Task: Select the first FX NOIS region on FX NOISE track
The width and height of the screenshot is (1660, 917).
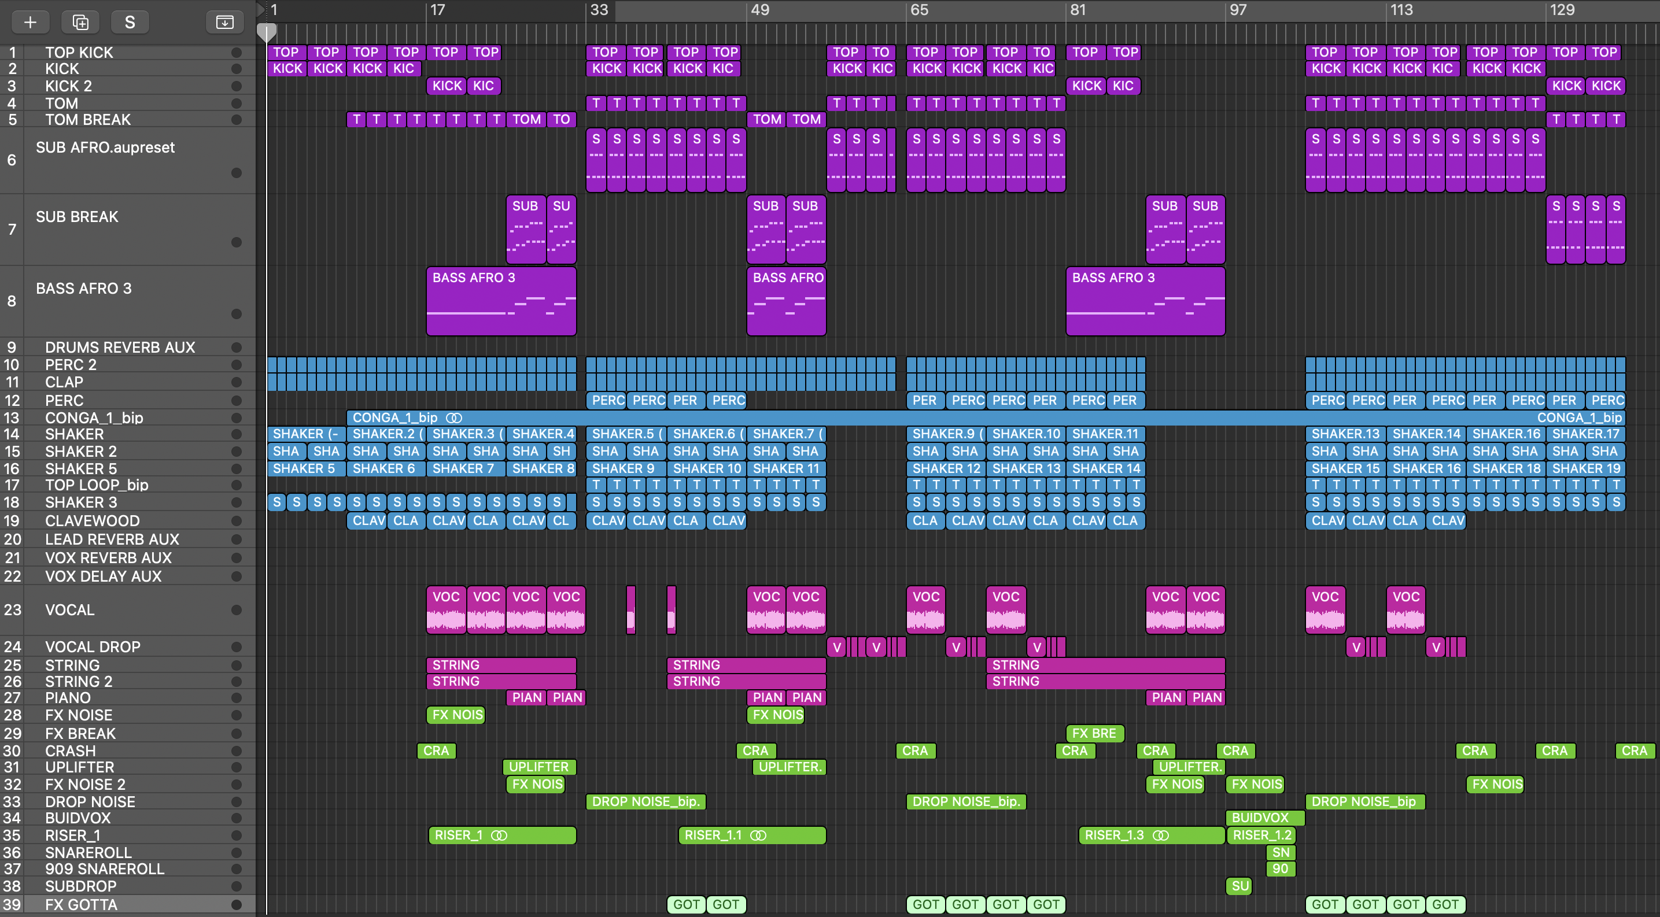Action: [x=456, y=715]
